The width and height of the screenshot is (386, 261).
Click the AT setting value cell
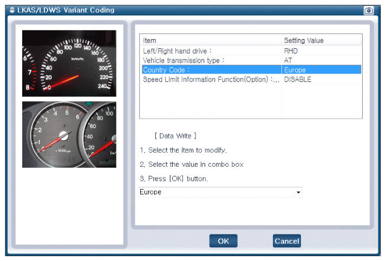(x=321, y=60)
